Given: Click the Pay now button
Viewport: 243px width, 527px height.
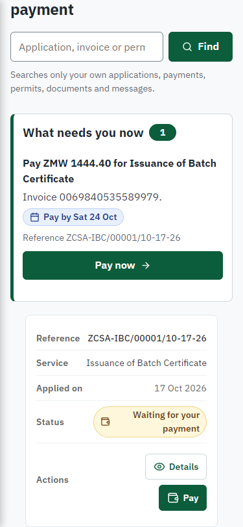Looking at the screenshot, I should 123,265.
